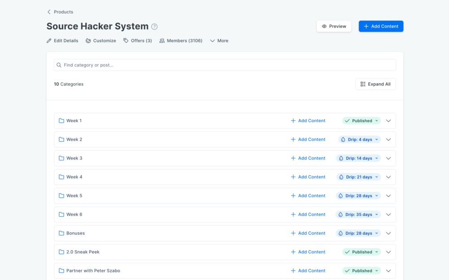Expand the Week 1 category chevron
The width and height of the screenshot is (449, 280).
388,120
